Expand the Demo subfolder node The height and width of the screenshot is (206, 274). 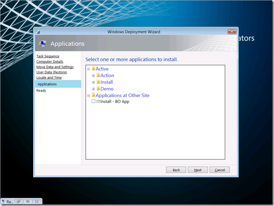click(93, 89)
